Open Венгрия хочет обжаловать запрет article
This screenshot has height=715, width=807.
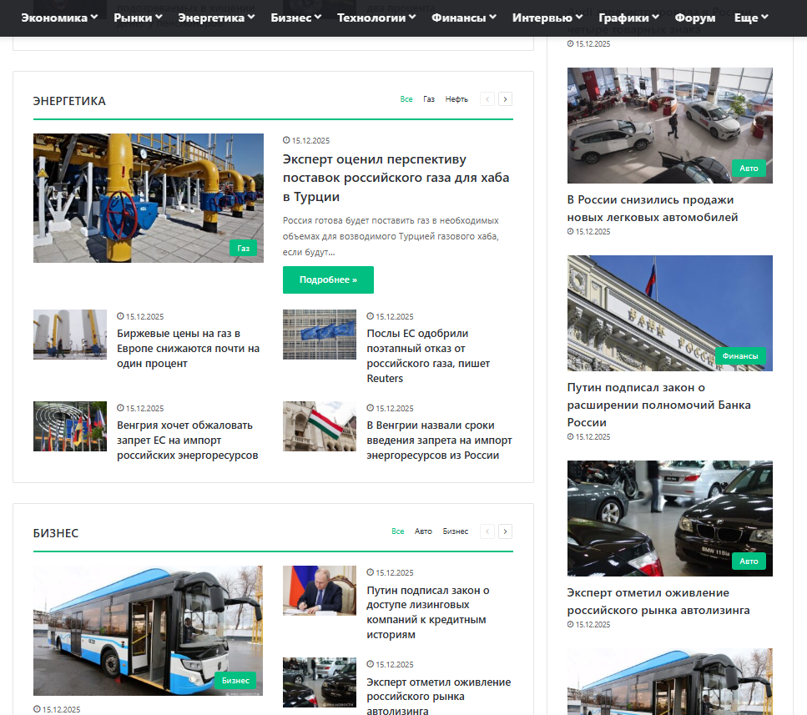(x=187, y=441)
